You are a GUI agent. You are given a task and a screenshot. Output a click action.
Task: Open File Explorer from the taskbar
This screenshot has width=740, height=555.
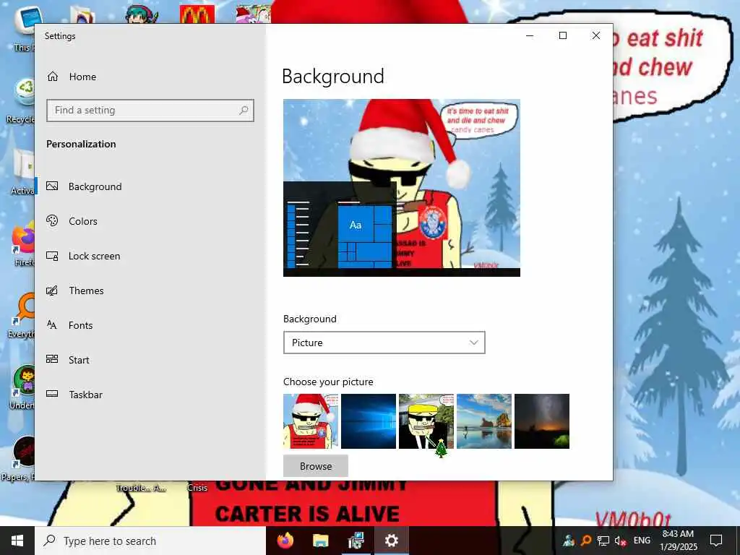(x=320, y=541)
